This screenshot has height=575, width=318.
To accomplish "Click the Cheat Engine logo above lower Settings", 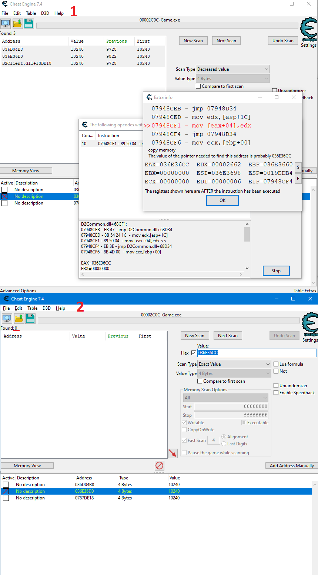I will click(309, 323).
